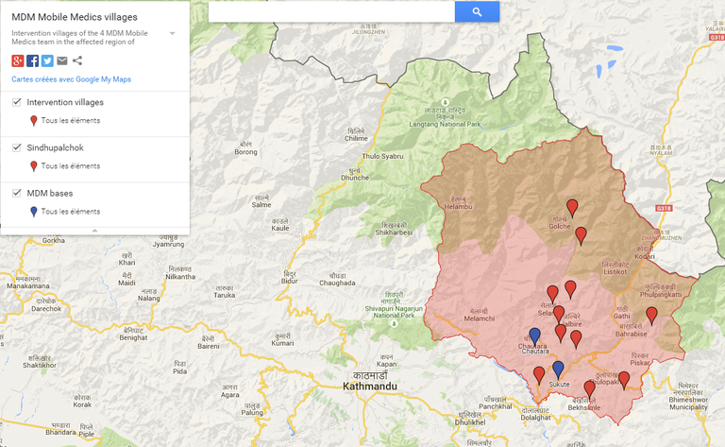Select Tous les éléments under Intervention villages

pyautogui.click(x=70, y=120)
